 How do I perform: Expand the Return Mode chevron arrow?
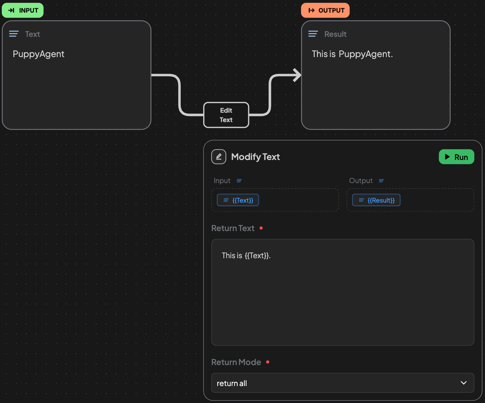[464, 383]
